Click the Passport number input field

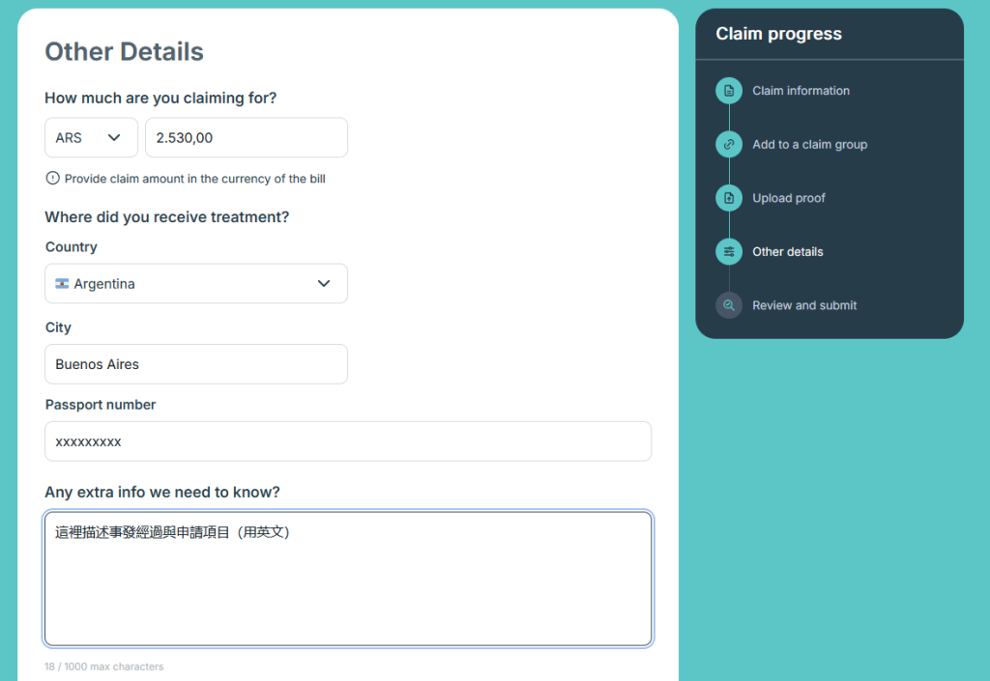[x=347, y=441]
